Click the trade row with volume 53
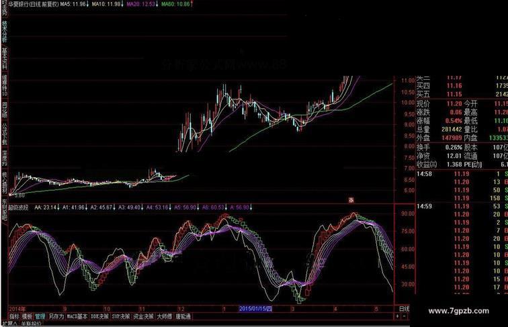This screenshot has height=327, width=508. pyautogui.click(x=462, y=207)
